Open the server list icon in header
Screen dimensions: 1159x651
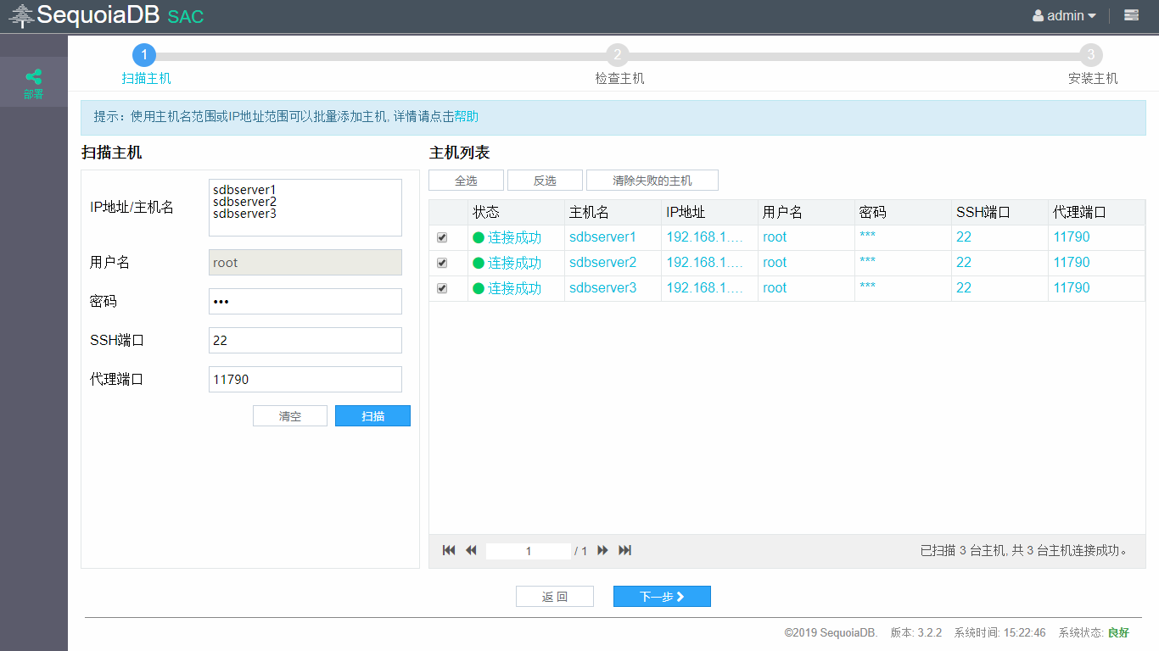pyautogui.click(x=1131, y=15)
